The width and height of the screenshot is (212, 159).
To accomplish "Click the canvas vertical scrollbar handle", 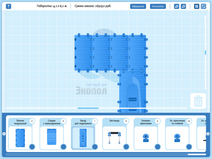I will tap(205, 53).
